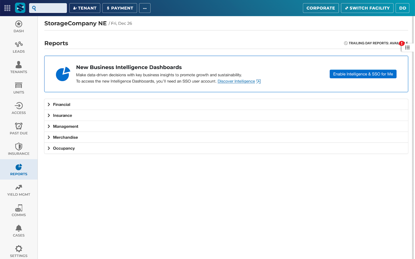415x259 pixels.
Task: Open the Corporate menu item
Action: 321,8
